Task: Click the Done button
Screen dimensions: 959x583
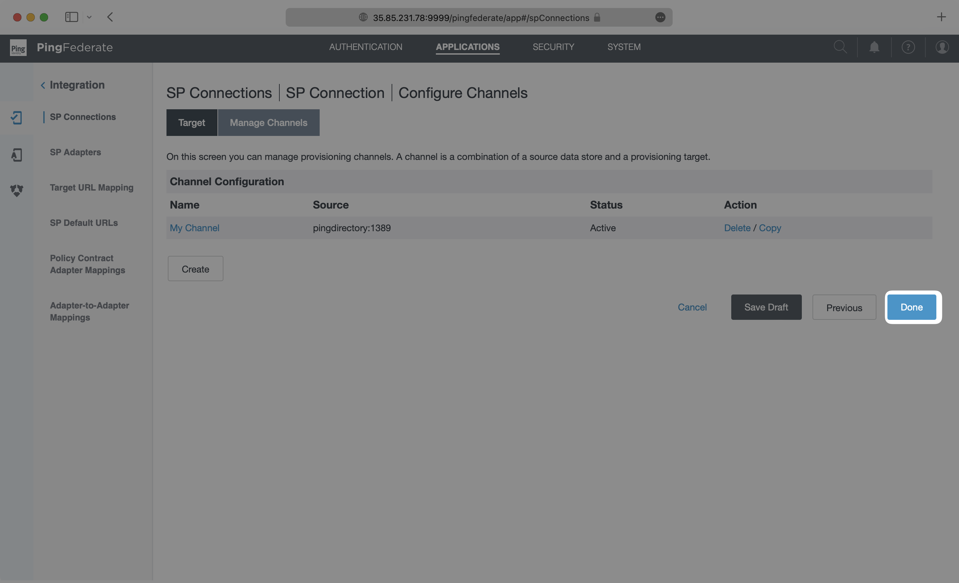Action: click(x=911, y=307)
